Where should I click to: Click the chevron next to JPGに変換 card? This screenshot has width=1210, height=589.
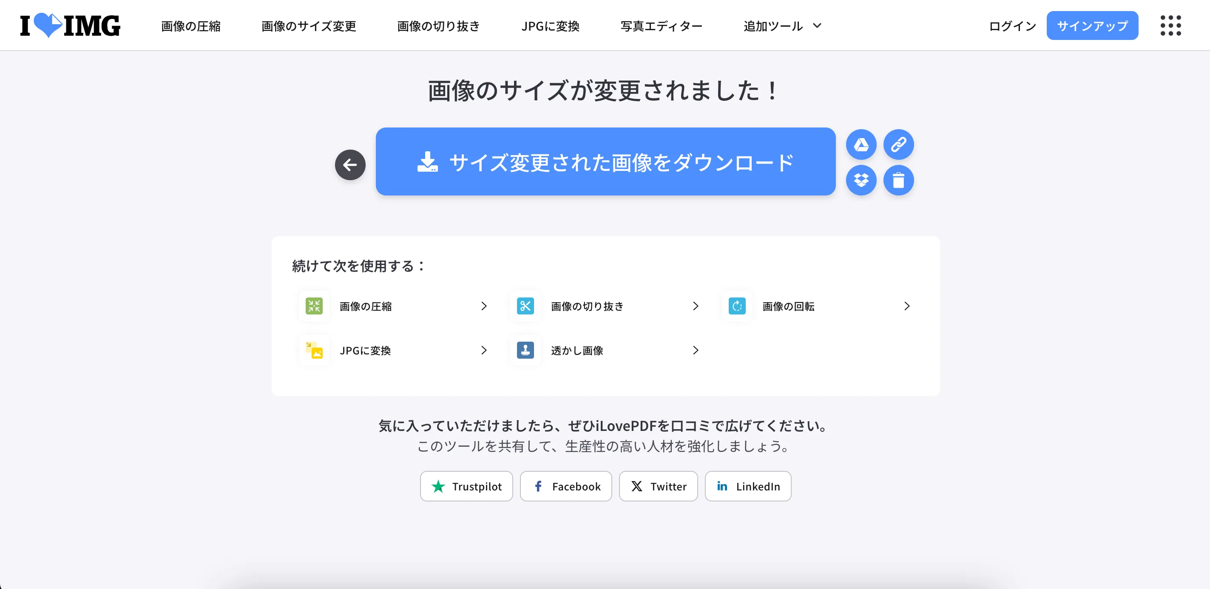tap(484, 350)
